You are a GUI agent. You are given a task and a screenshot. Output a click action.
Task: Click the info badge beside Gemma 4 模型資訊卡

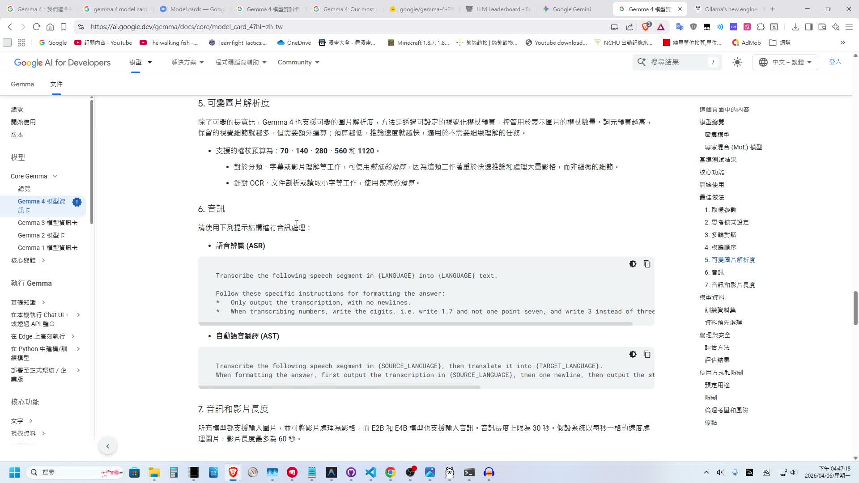click(x=77, y=202)
